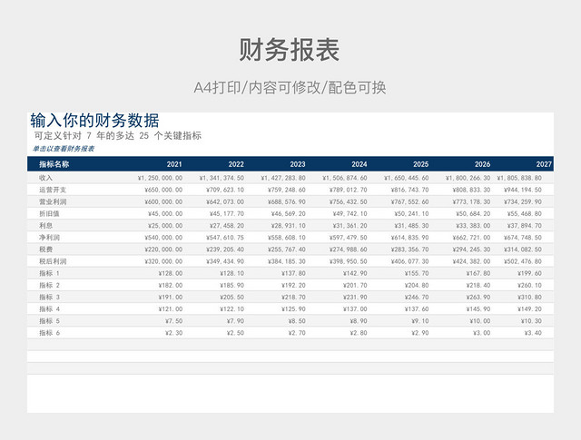Select the 指标 2 cell ¥182.00
Viewport: 581px width, 440px height.
click(x=170, y=285)
